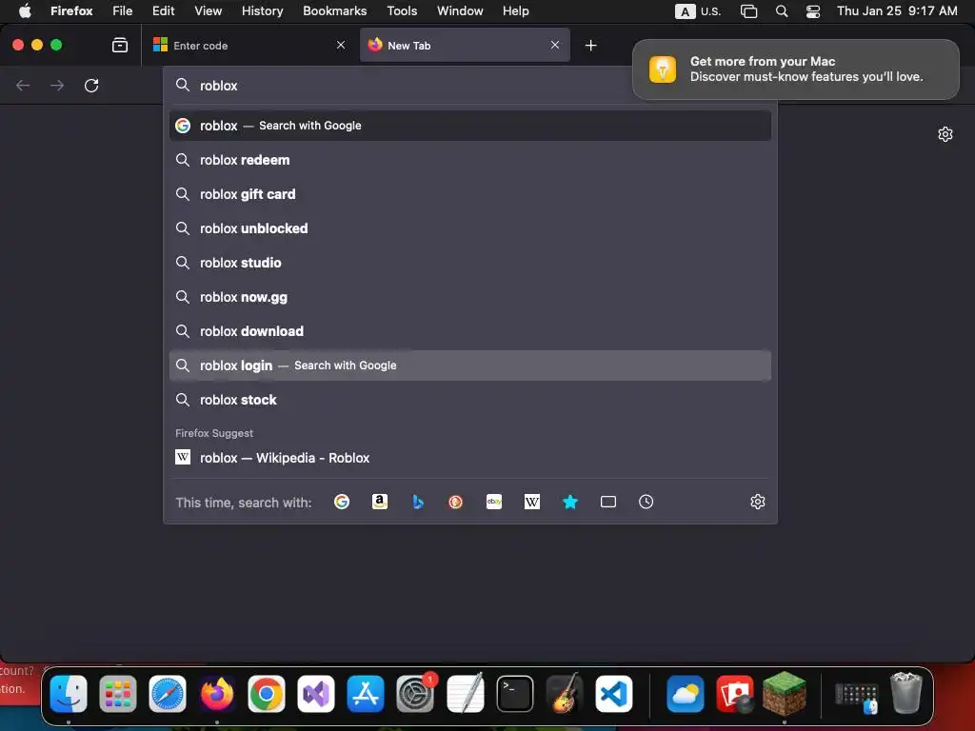
Task: Search this time with eBay
Action: [x=494, y=502]
